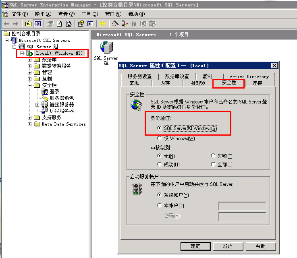Expand the Meta Data Services folder
This screenshot has height=258, width=297.
tap(29, 124)
